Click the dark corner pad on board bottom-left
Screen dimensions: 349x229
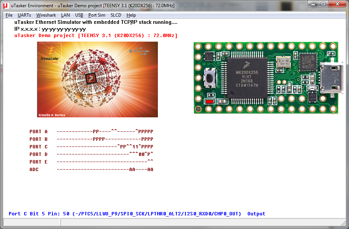[198, 109]
